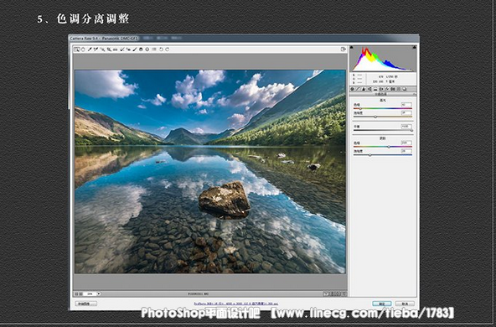The height and width of the screenshot is (327, 496).
Task: Toggle current panel settings preview
Action: pos(344,293)
